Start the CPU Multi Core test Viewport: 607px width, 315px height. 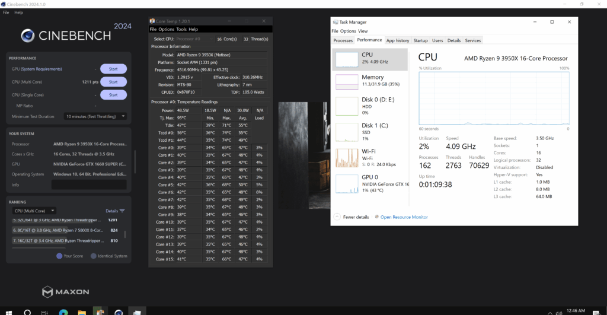[x=113, y=82]
